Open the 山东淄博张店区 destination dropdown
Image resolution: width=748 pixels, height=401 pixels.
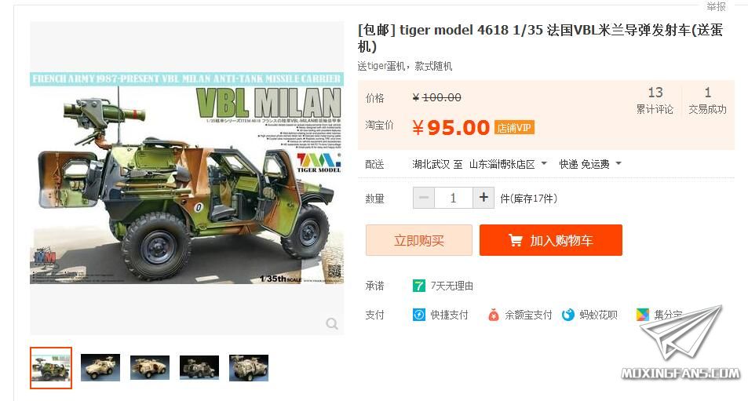(508, 164)
